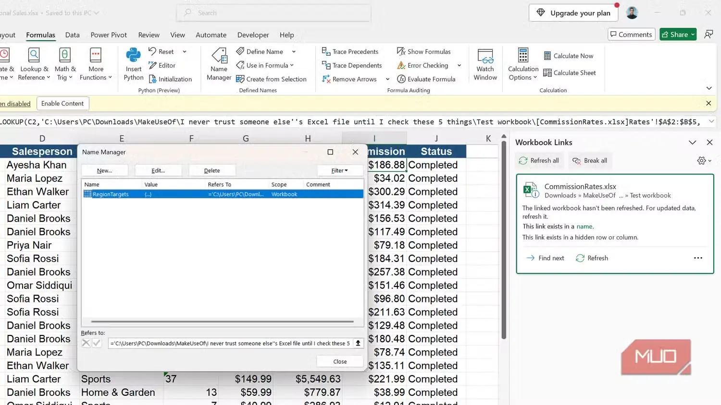Click Calculate Sheet
The height and width of the screenshot is (405, 721).
570,73
